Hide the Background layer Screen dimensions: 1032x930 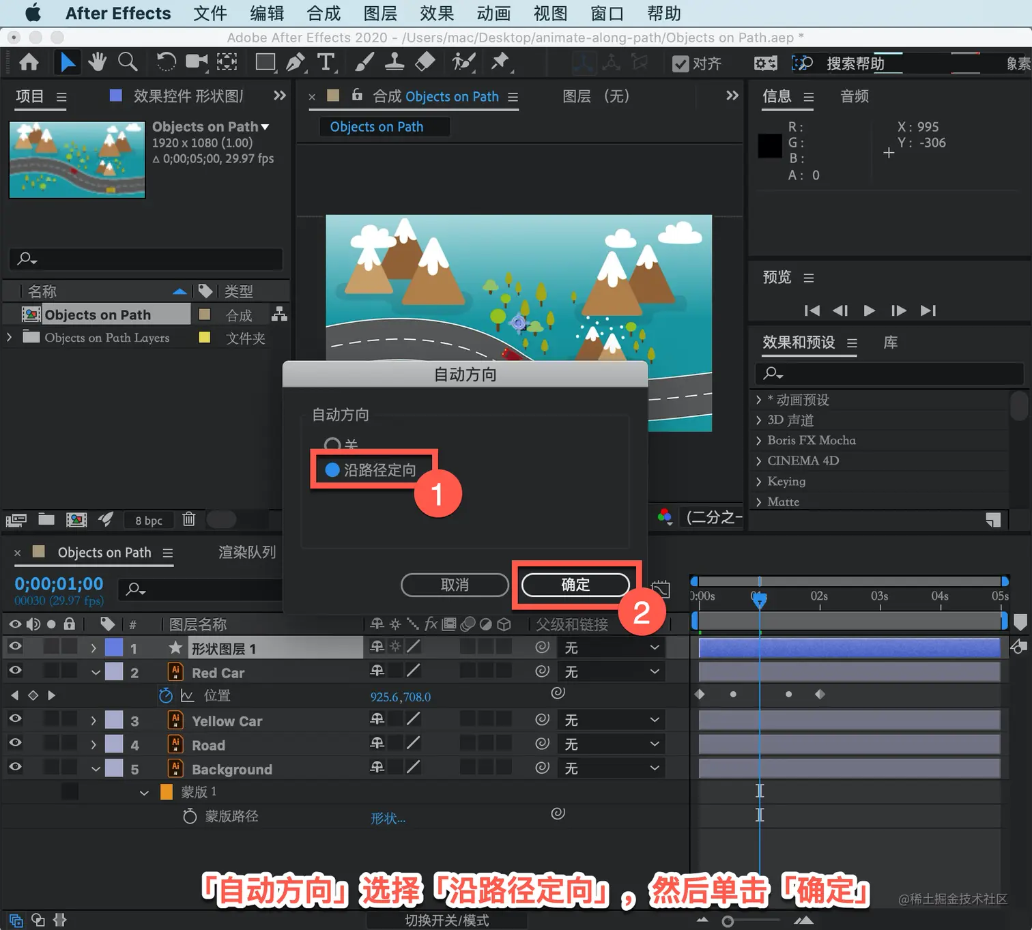pyautogui.click(x=15, y=767)
